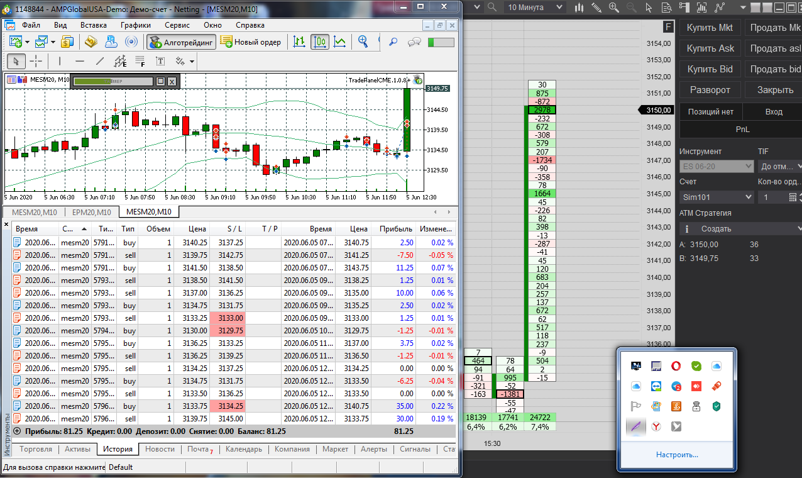Image resolution: width=802 pixels, height=478 pixels.
Task: Select the vertical line drawing tool
Action: pyautogui.click(x=60, y=61)
